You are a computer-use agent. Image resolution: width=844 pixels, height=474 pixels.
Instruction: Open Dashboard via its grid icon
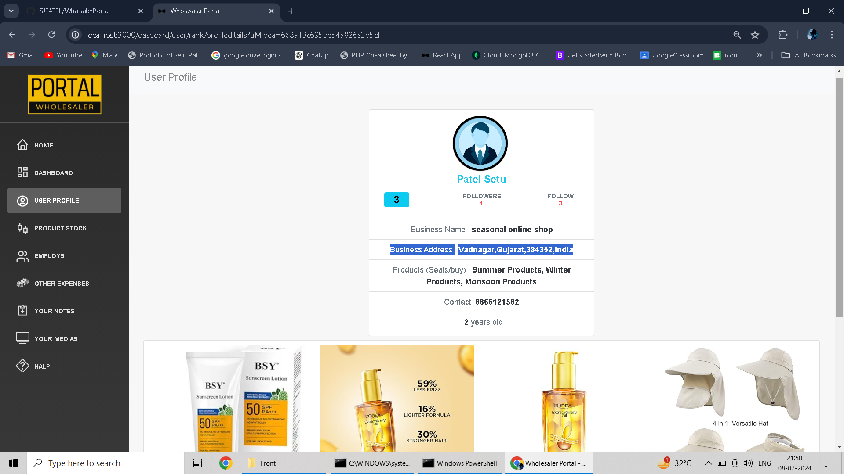click(22, 172)
